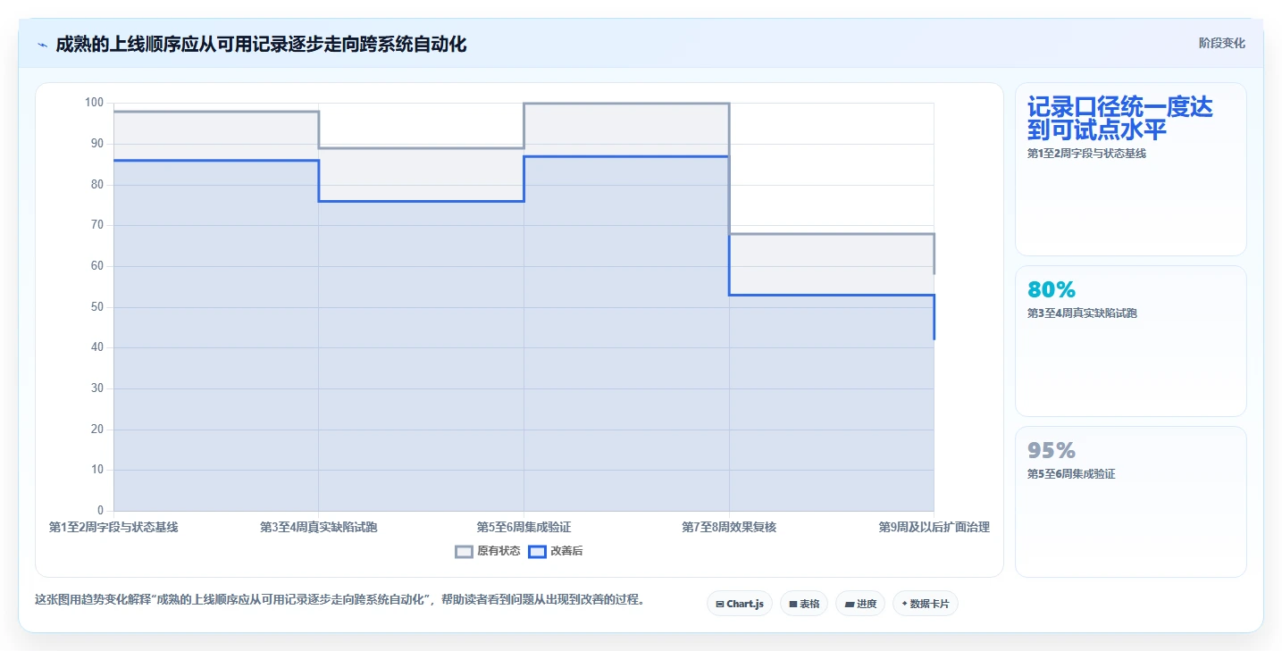The width and height of the screenshot is (1282, 651).
Task: Open the 记录口径统一度达到可试点水平 card
Action: (x=1131, y=170)
